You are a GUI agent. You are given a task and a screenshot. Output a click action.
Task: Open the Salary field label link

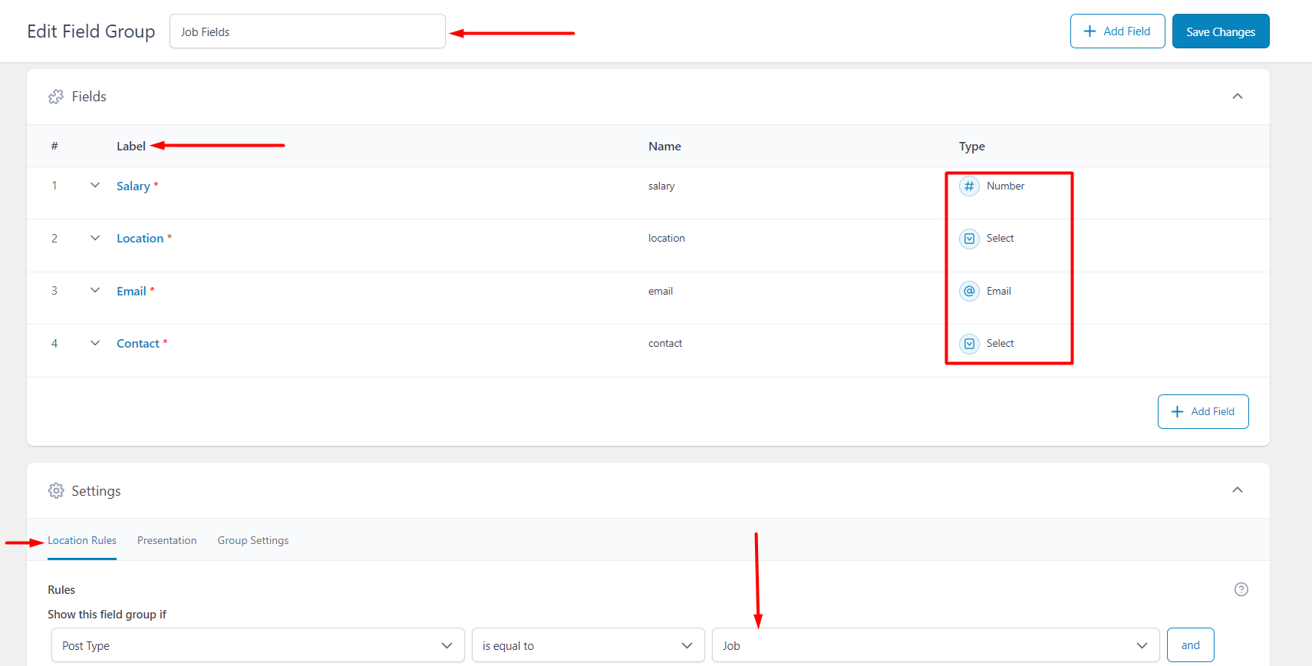click(x=134, y=186)
